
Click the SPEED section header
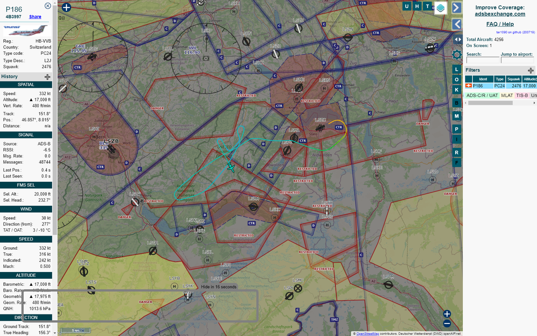(x=26, y=239)
